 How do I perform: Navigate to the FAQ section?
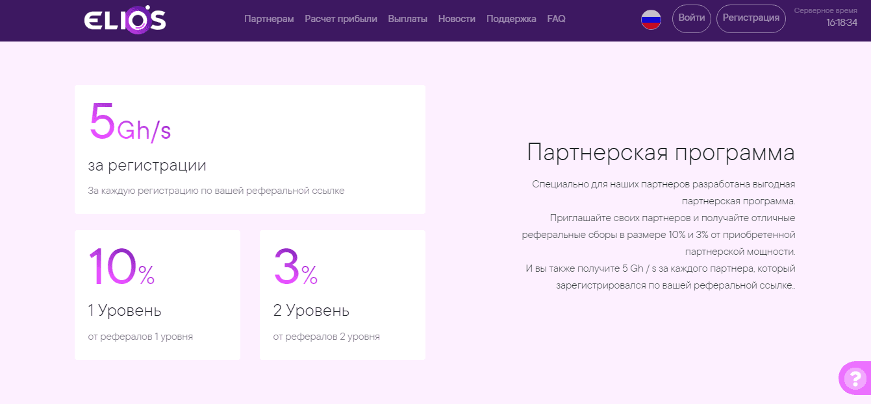[x=555, y=19]
